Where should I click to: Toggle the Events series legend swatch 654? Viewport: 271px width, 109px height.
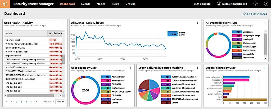click(x=172, y=34)
